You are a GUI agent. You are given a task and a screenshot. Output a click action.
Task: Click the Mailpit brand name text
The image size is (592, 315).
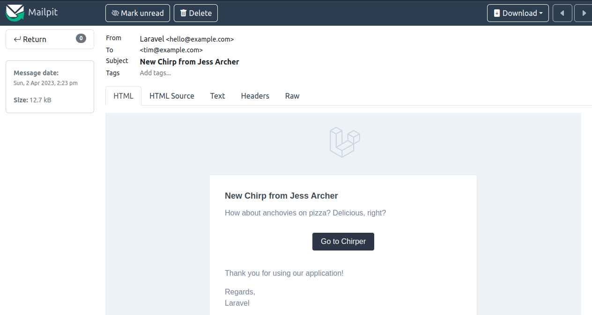point(43,13)
